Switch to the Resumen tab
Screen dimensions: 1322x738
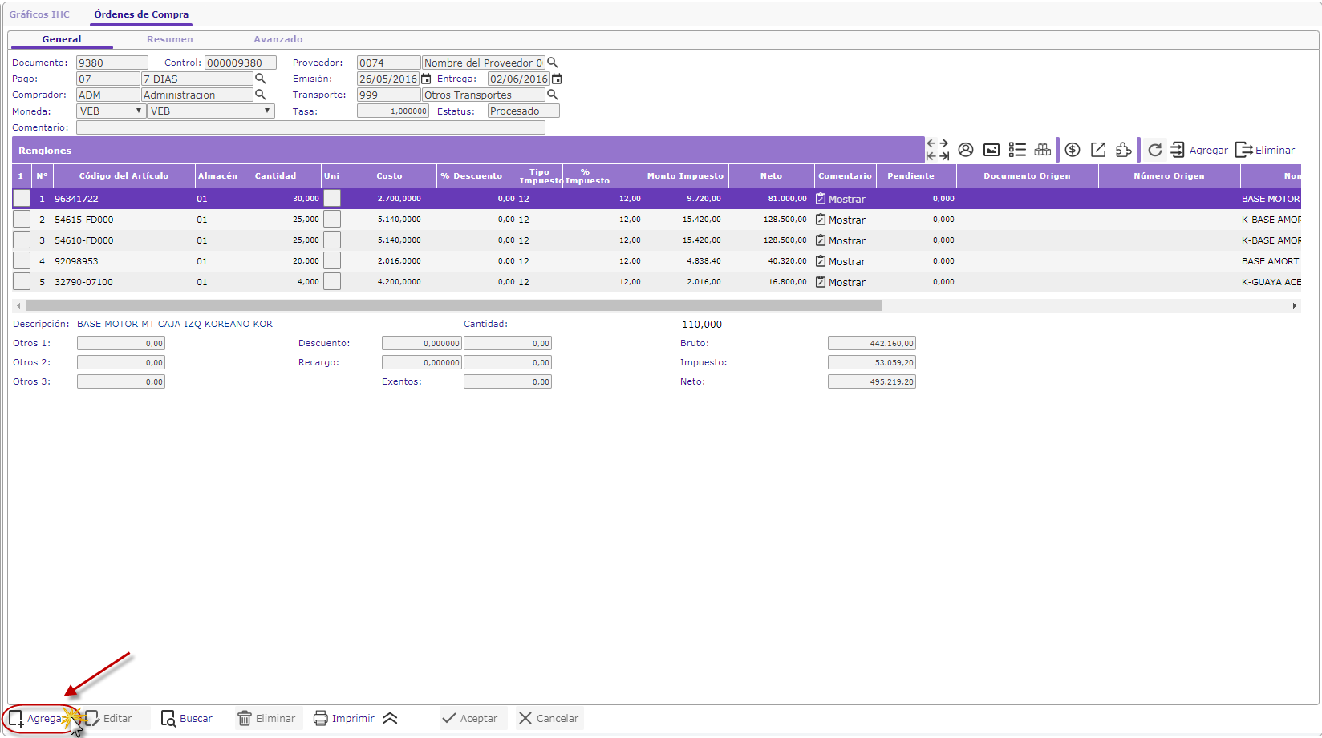[x=169, y=39]
